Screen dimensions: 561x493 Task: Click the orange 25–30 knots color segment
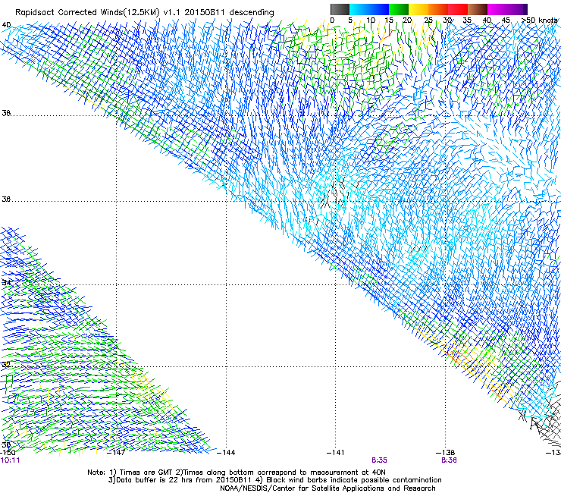[438, 9]
